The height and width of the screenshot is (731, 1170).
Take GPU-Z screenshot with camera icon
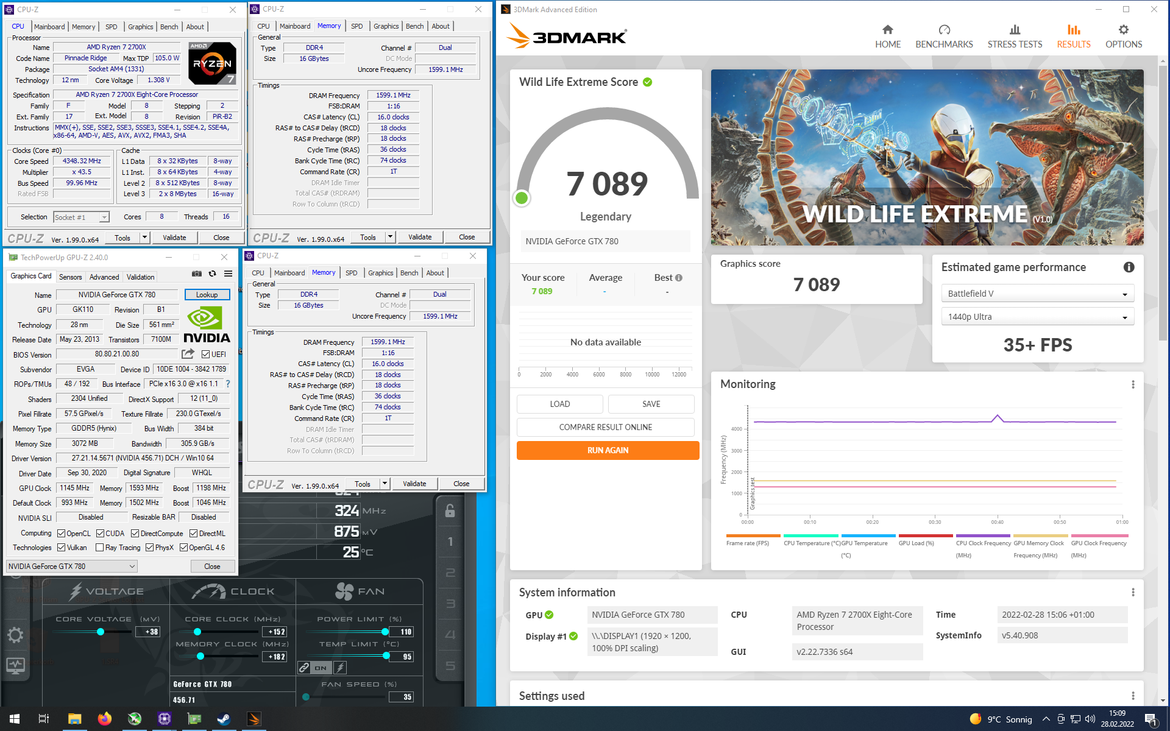point(197,274)
